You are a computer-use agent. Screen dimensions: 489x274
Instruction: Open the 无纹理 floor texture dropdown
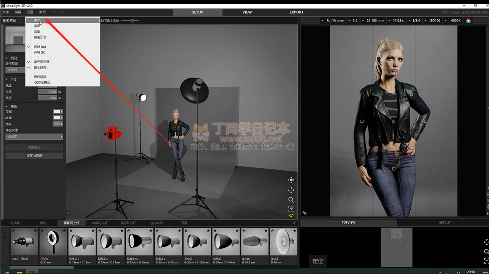[x=34, y=137]
